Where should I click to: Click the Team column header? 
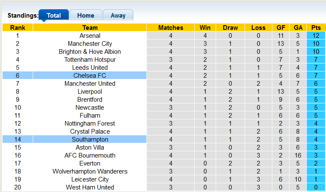(90, 28)
